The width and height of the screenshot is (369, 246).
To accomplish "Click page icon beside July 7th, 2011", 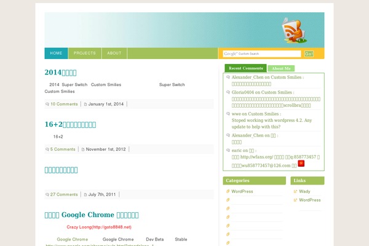I will [85, 194].
